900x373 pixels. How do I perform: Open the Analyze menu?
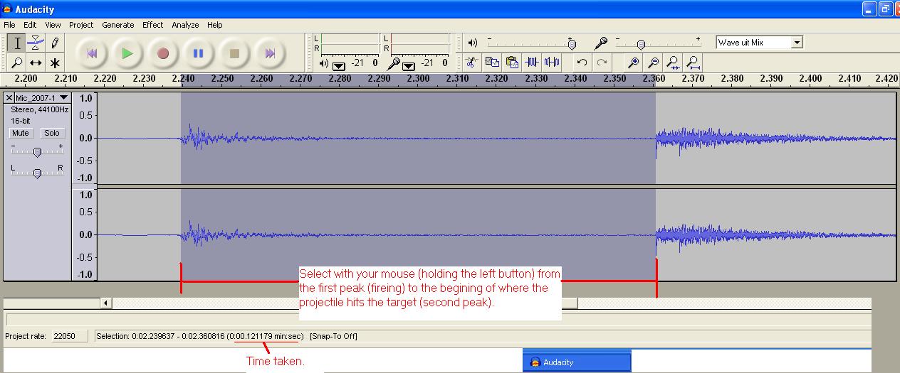tap(185, 25)
